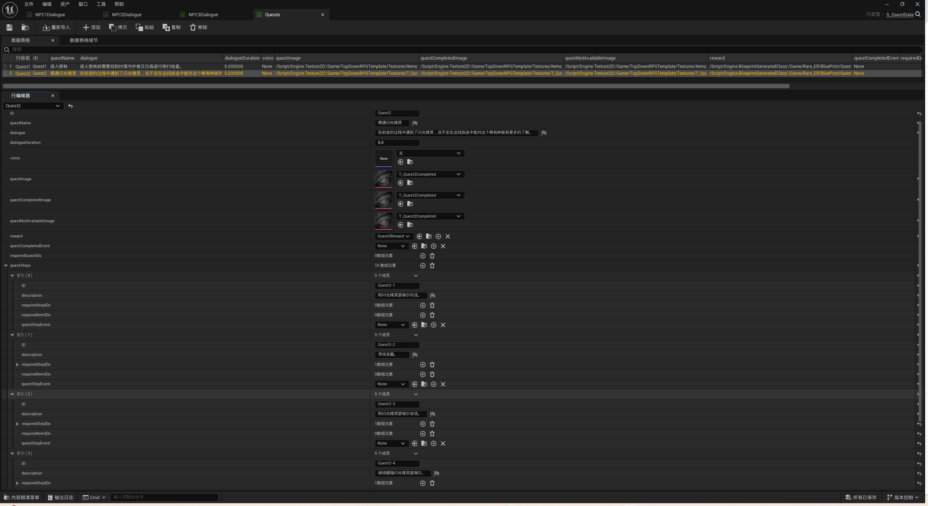Screen dimensions: 928x506
Task: Click the paste (粘贴) toolbar icon
Action: click(139, 27)
